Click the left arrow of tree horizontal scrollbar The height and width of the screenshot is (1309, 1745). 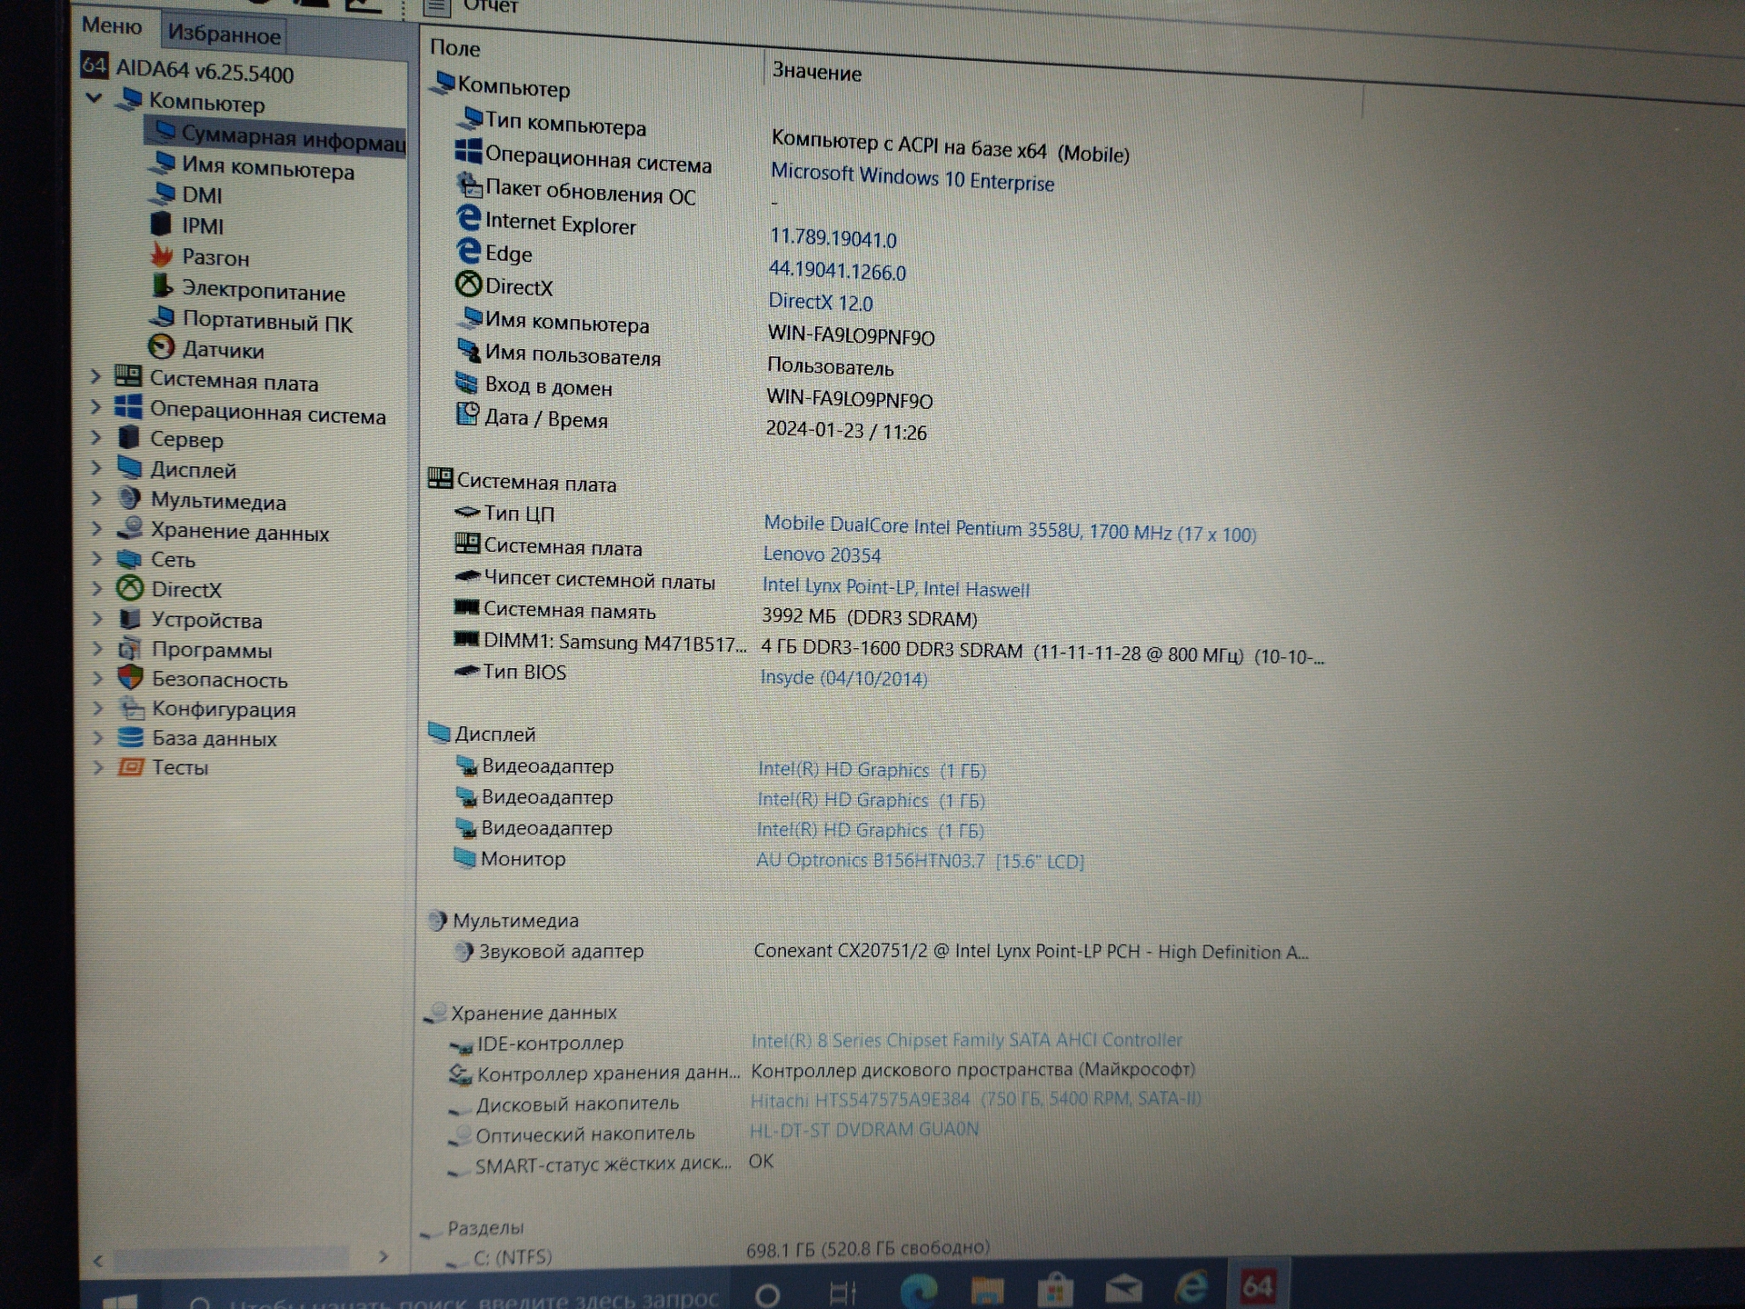point(98,1261)
